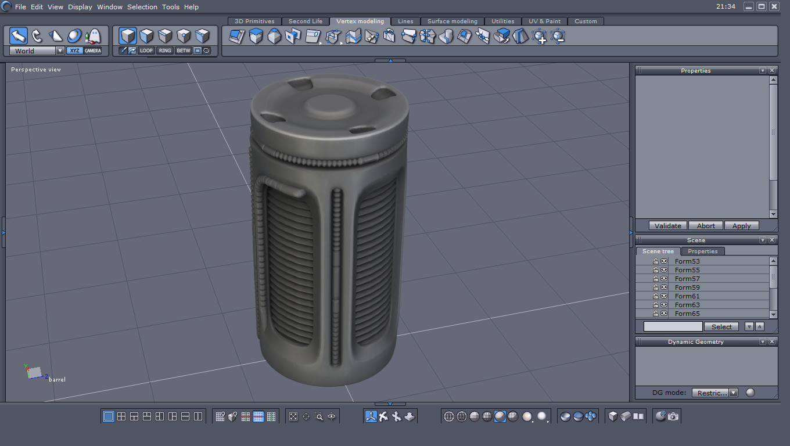
Task: Collapse the Properties panel with its arrow
Action: [763, 70]
